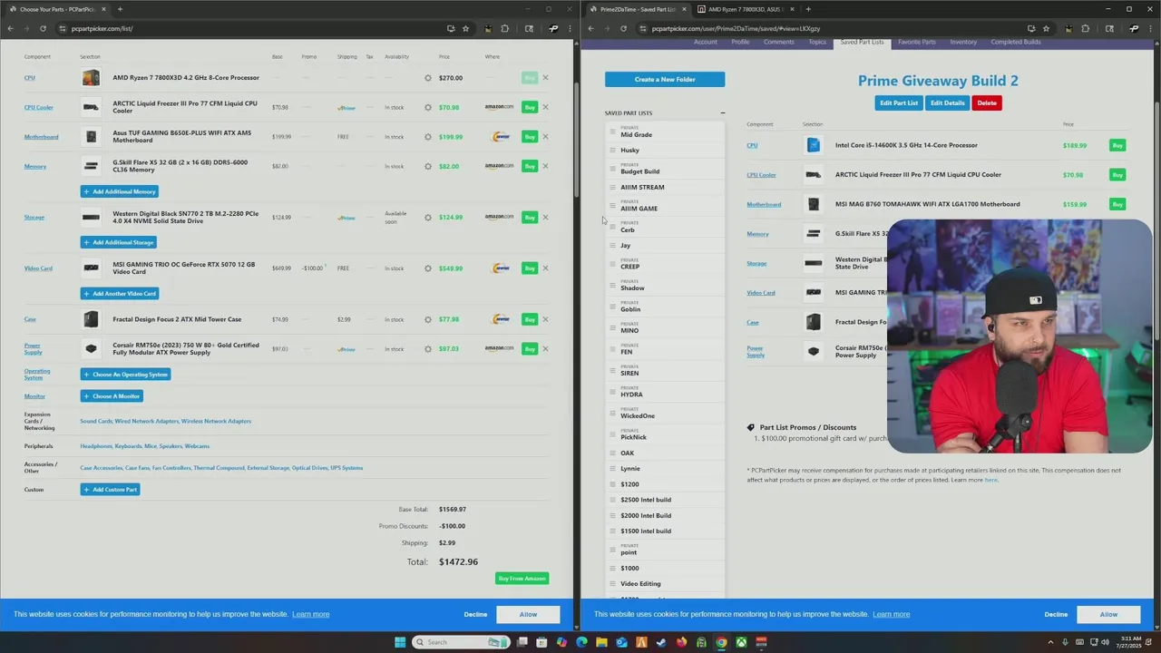Click Add Another Video Card button
The image size is (1161, 653).
click(x=120, y=294)
